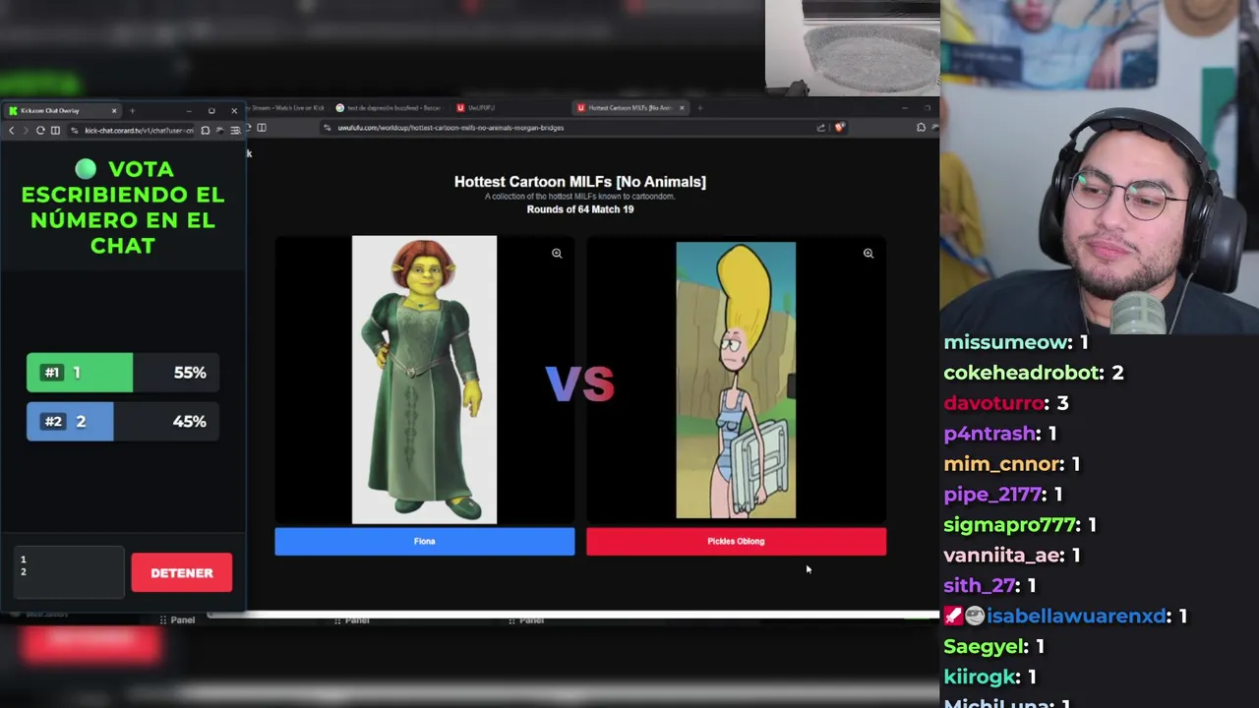Viewport: 1259px width, 708px height.
Task: Open a new tab in main browser window
Action: [x=699, y=107]
